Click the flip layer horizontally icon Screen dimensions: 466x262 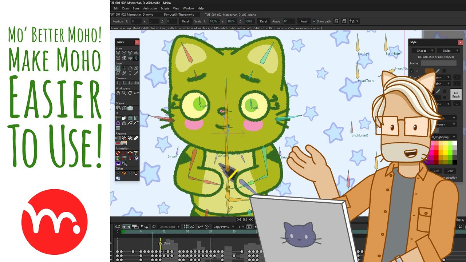336,21
